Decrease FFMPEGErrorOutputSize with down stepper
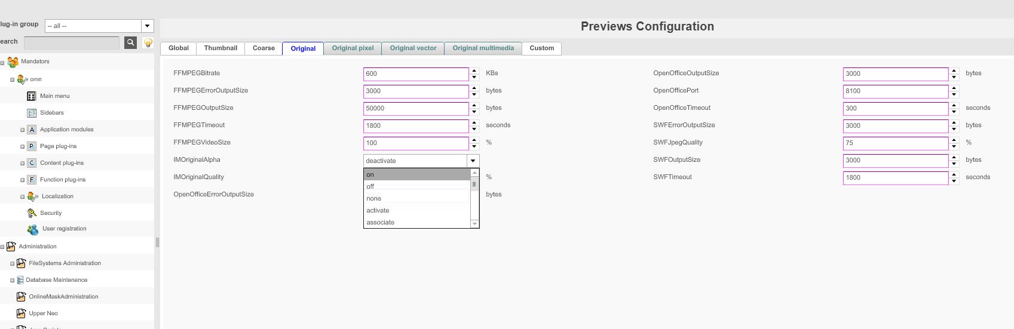The image size is (1014, 329). (x=474, y=94)
